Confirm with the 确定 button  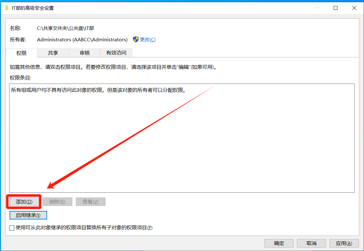(x=279, y=243)
